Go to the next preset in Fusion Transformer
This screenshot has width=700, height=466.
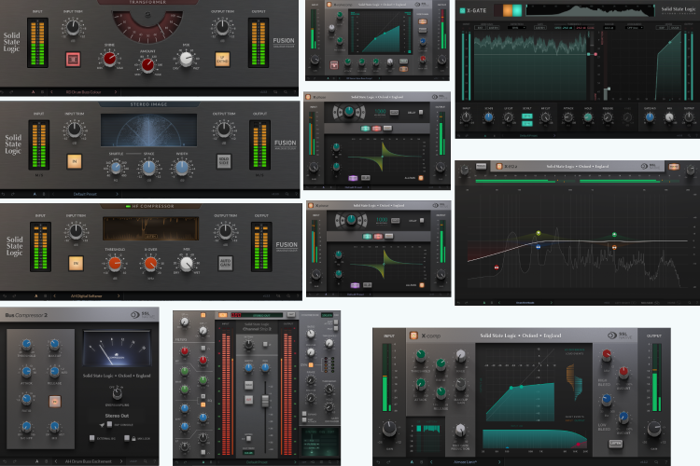116,92
